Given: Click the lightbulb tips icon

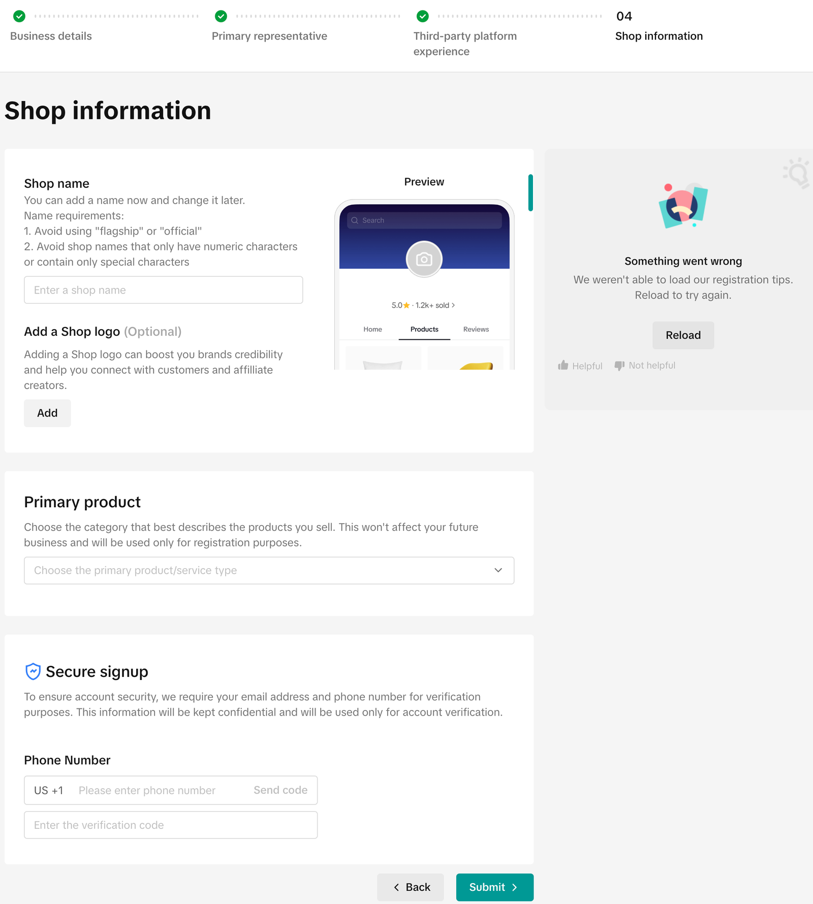Looking at the screenshot, I should (796, 173).
